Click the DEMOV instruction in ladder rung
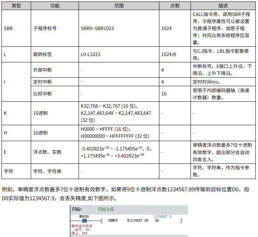 pyautogui.click(x=113, y=221)
